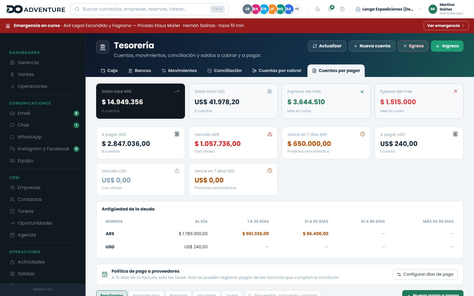Click the Vencido ARS warning icon
The width and height of the screenshot is (474, 296).
click(270, 134)
